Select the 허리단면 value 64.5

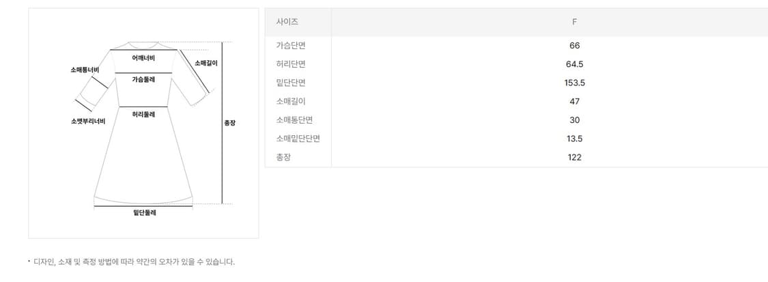pyautogui.click(x=574, y=64)
